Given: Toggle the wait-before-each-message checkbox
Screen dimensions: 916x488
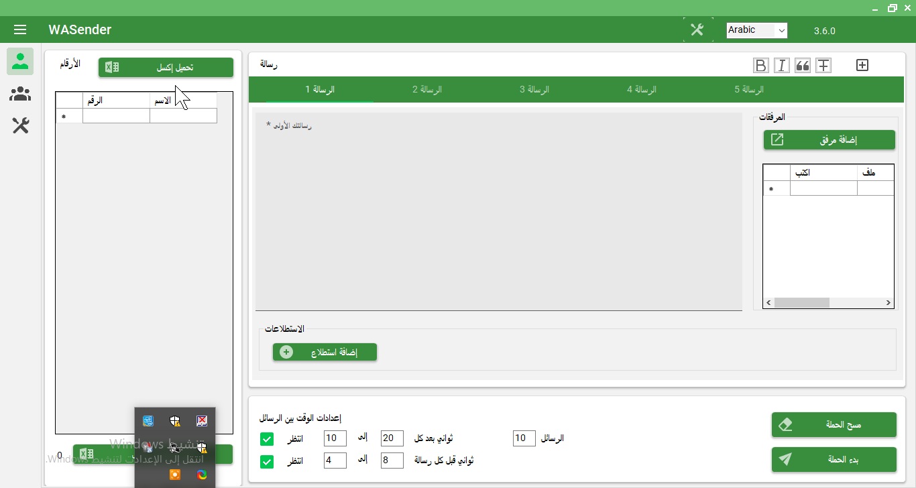Looking at the screenshot, I should [267, 461].
